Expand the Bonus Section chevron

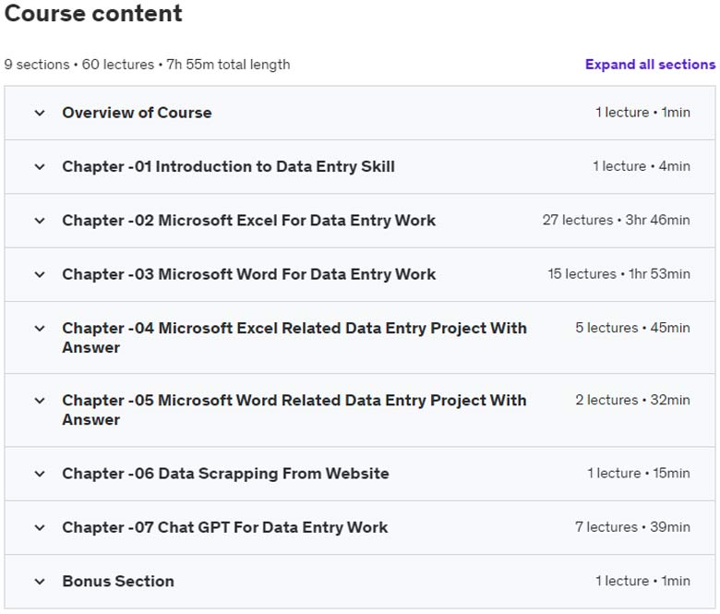pyautogui.click(x=40, y=582)
